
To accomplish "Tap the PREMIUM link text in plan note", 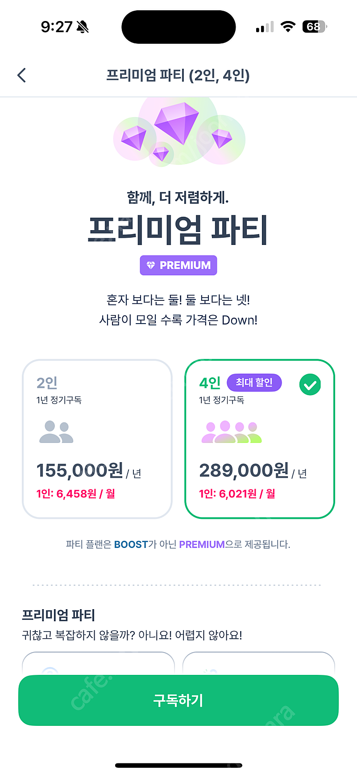I will pos(202,544).
